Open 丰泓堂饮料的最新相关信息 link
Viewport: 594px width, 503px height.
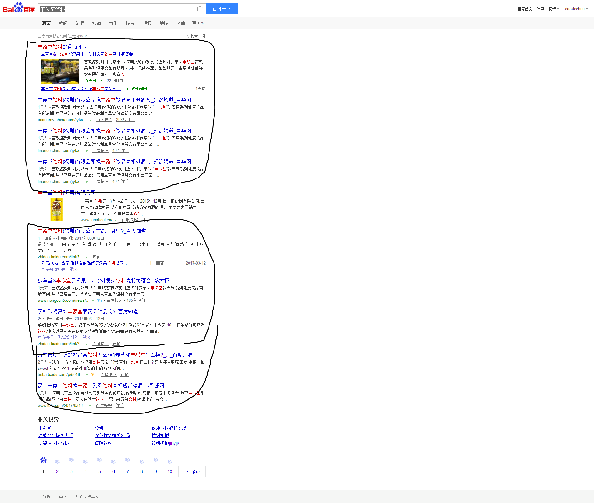click(x=67, y=47)
